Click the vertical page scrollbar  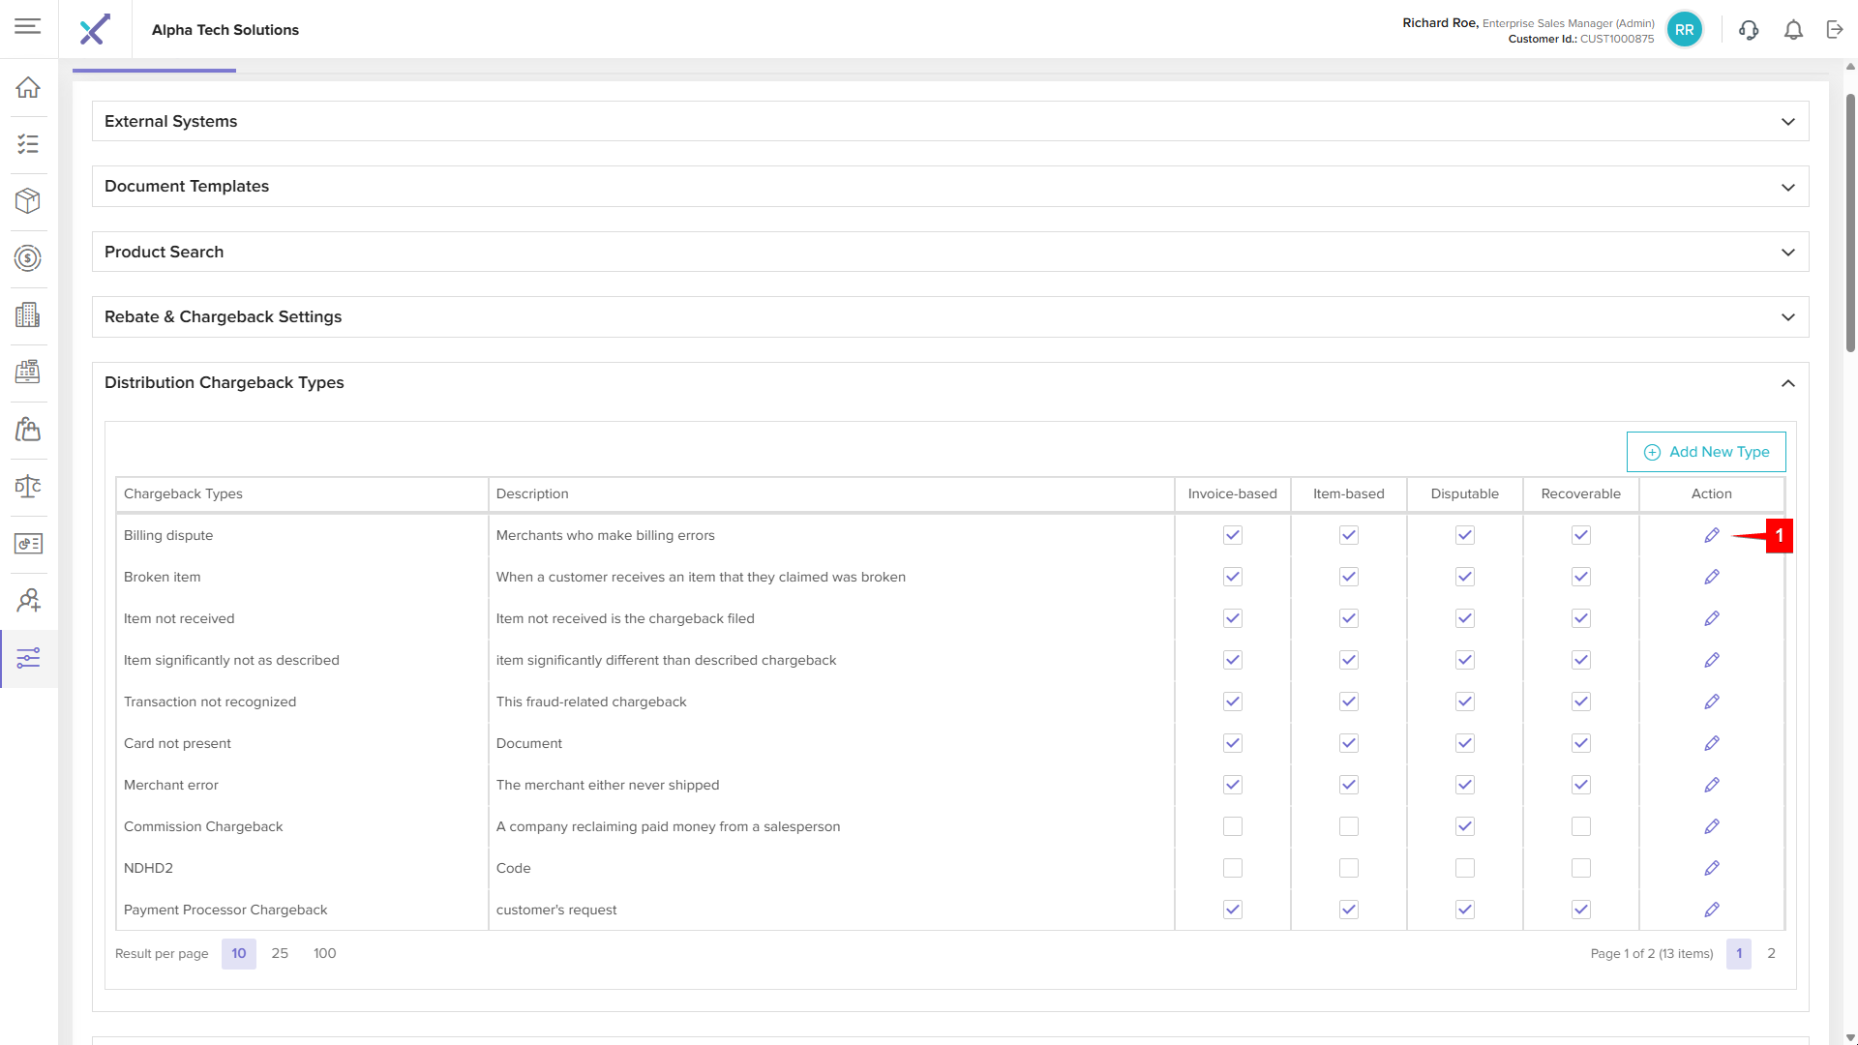pos(1850,223)
